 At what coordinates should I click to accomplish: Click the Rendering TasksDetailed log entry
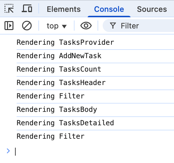(x=65, y=123)
